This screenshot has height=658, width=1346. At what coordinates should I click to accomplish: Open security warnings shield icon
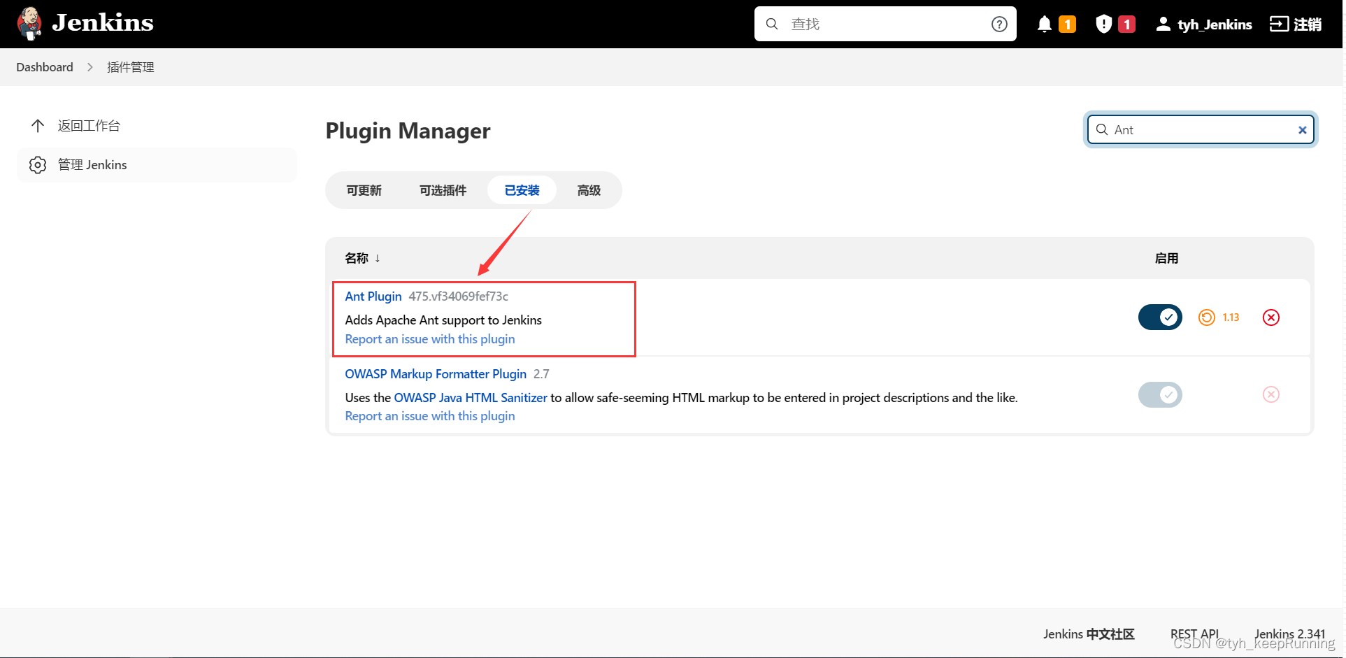point(1103,24)
